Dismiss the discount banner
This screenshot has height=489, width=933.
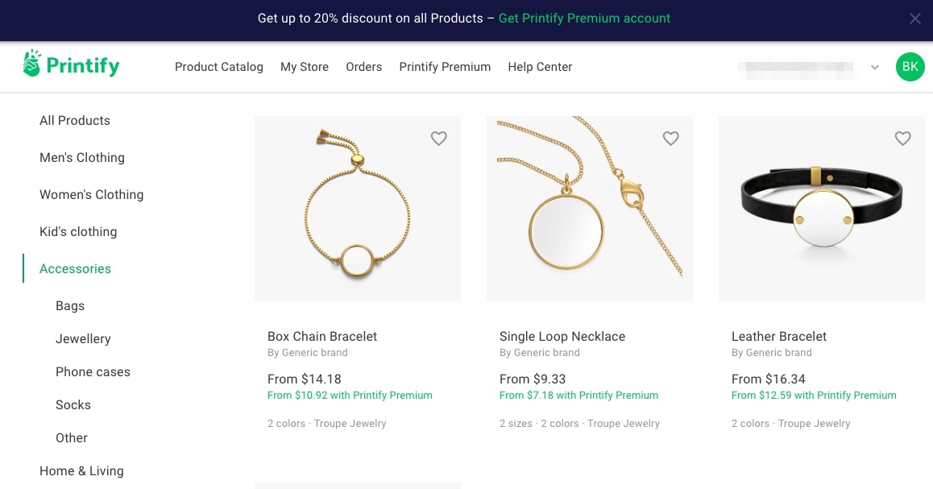914,18
